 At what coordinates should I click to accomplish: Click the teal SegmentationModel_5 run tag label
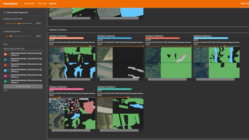[x=115, y=89]
